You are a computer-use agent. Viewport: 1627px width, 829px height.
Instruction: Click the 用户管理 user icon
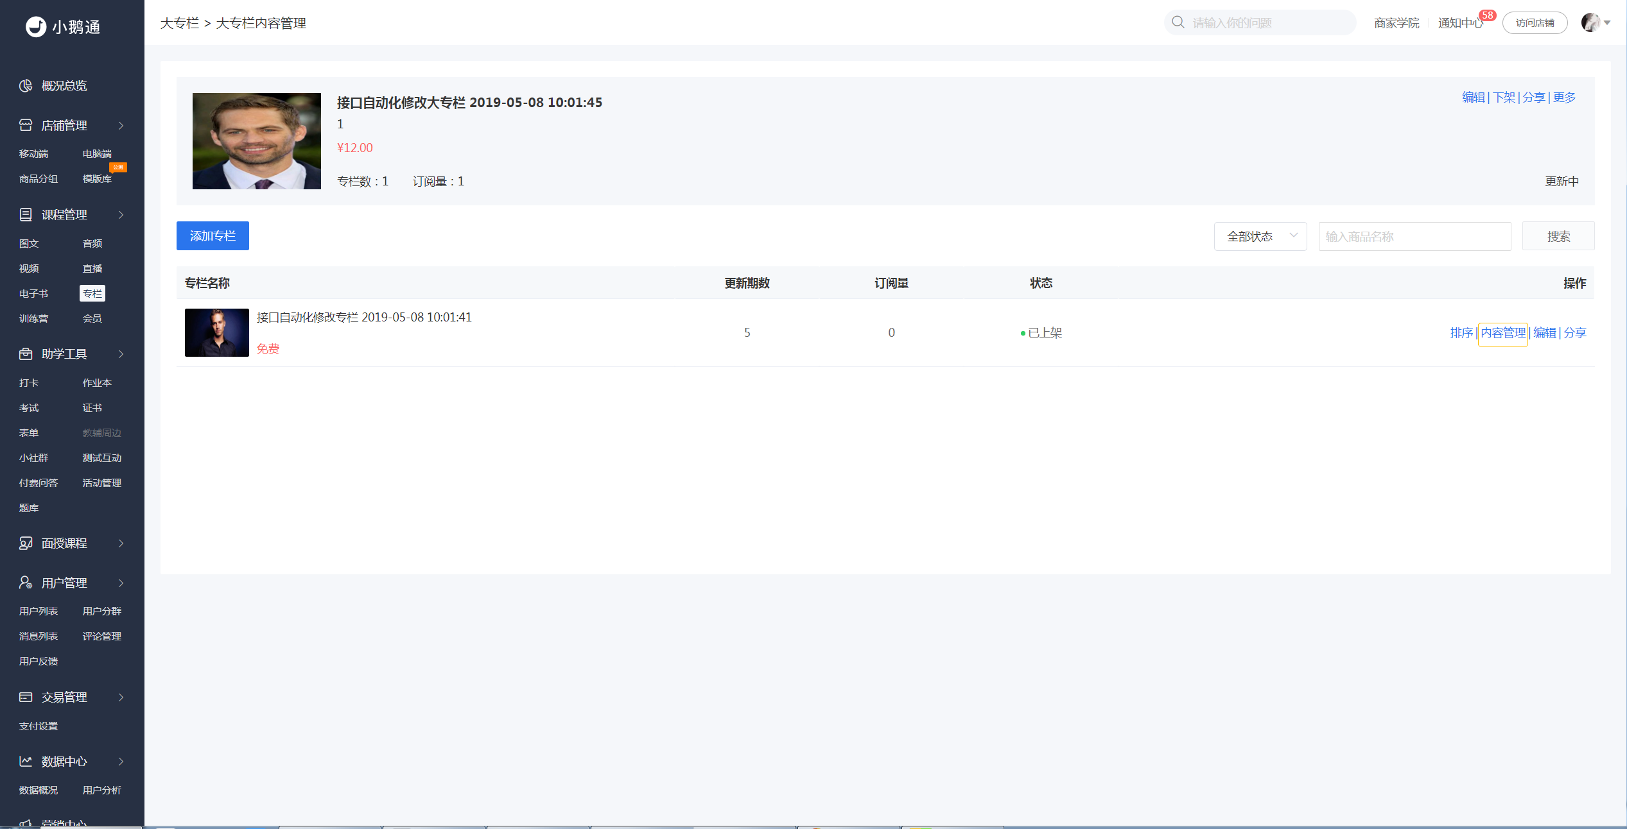tap(26, 583)
